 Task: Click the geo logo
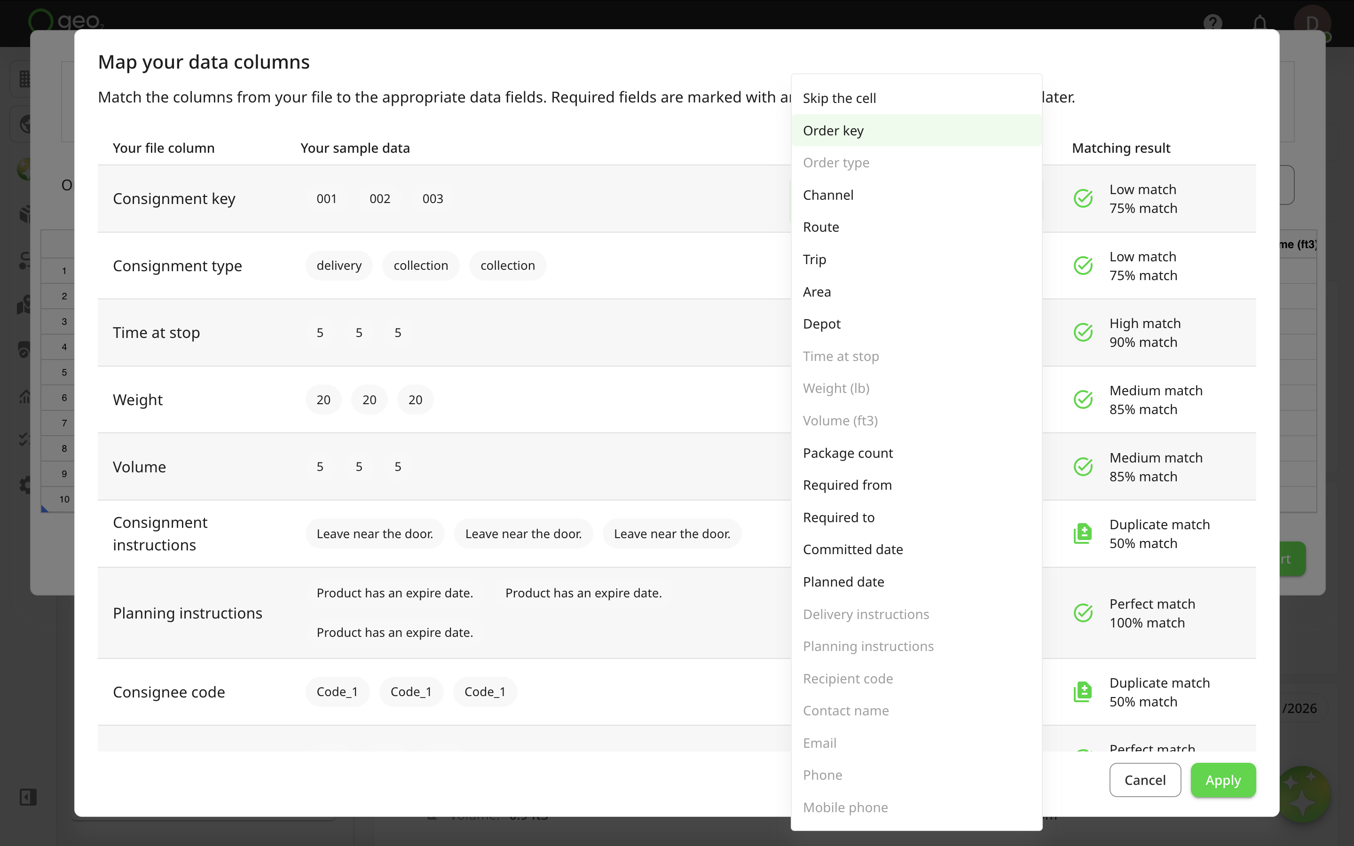[x=65, y=21]
